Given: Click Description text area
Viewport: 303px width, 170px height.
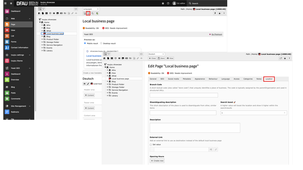Looking at the screenshot, I should tap(195, 128).
